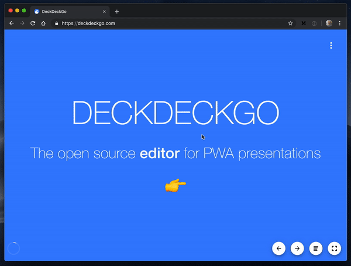Reload the DeckDeckGo page

33,23
